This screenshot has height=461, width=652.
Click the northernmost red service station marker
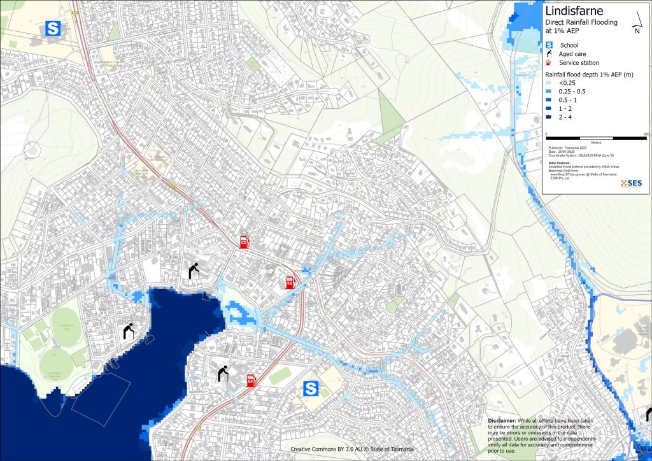pos(244,241)
